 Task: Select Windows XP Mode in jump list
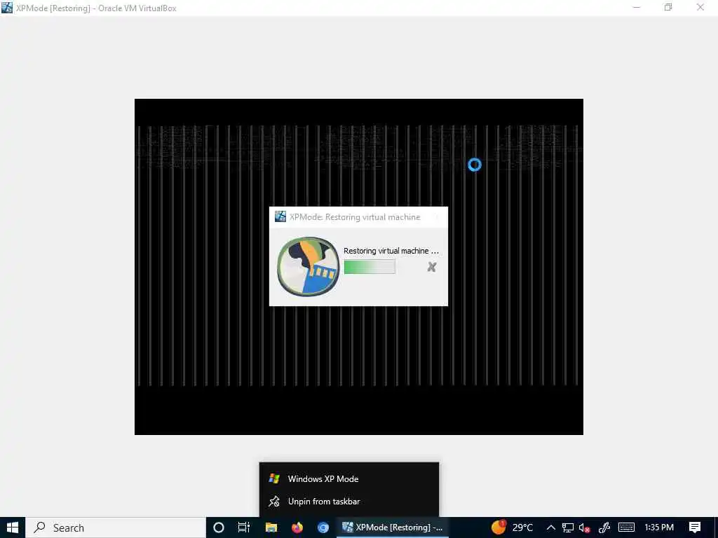[x=349, y=479]
